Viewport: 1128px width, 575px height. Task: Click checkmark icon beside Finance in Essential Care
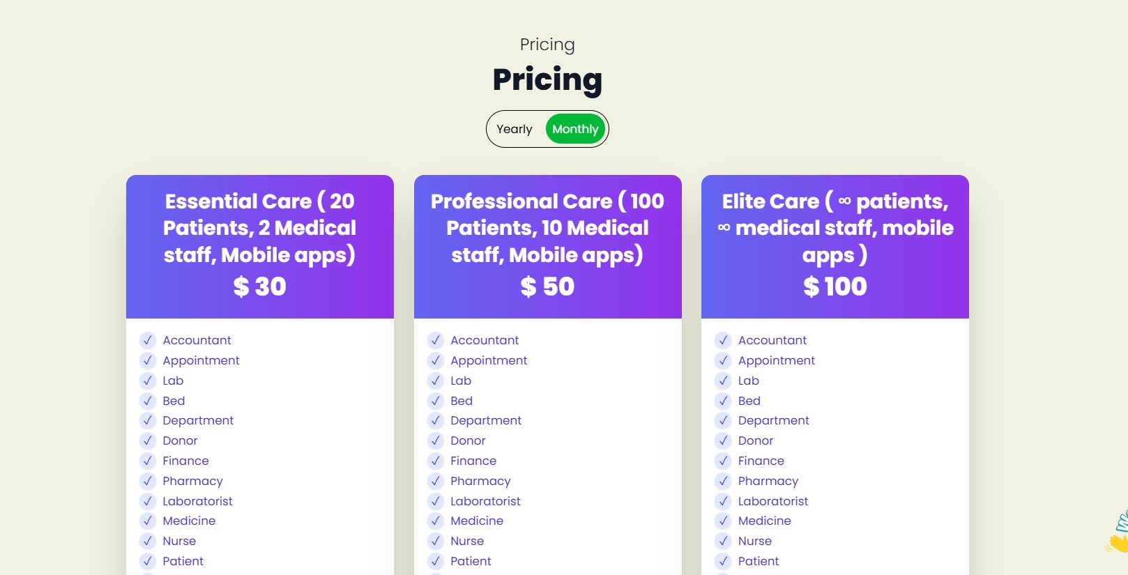click(148, 461)
